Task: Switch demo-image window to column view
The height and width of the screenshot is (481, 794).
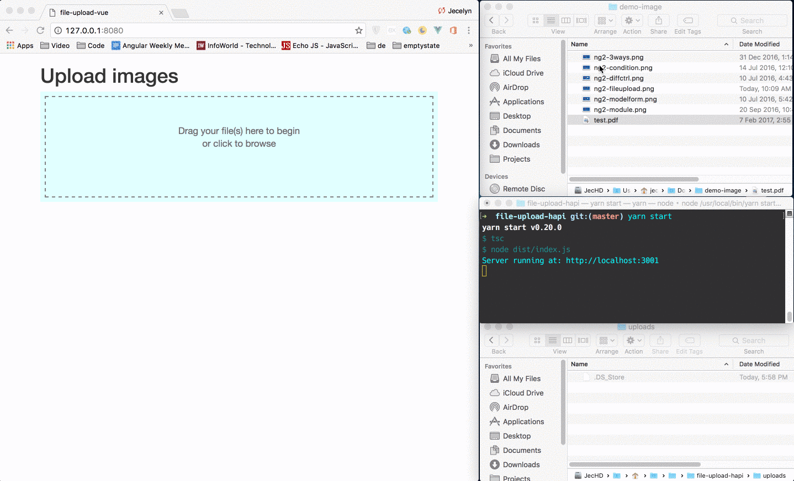Action: [x=566, y=20]
